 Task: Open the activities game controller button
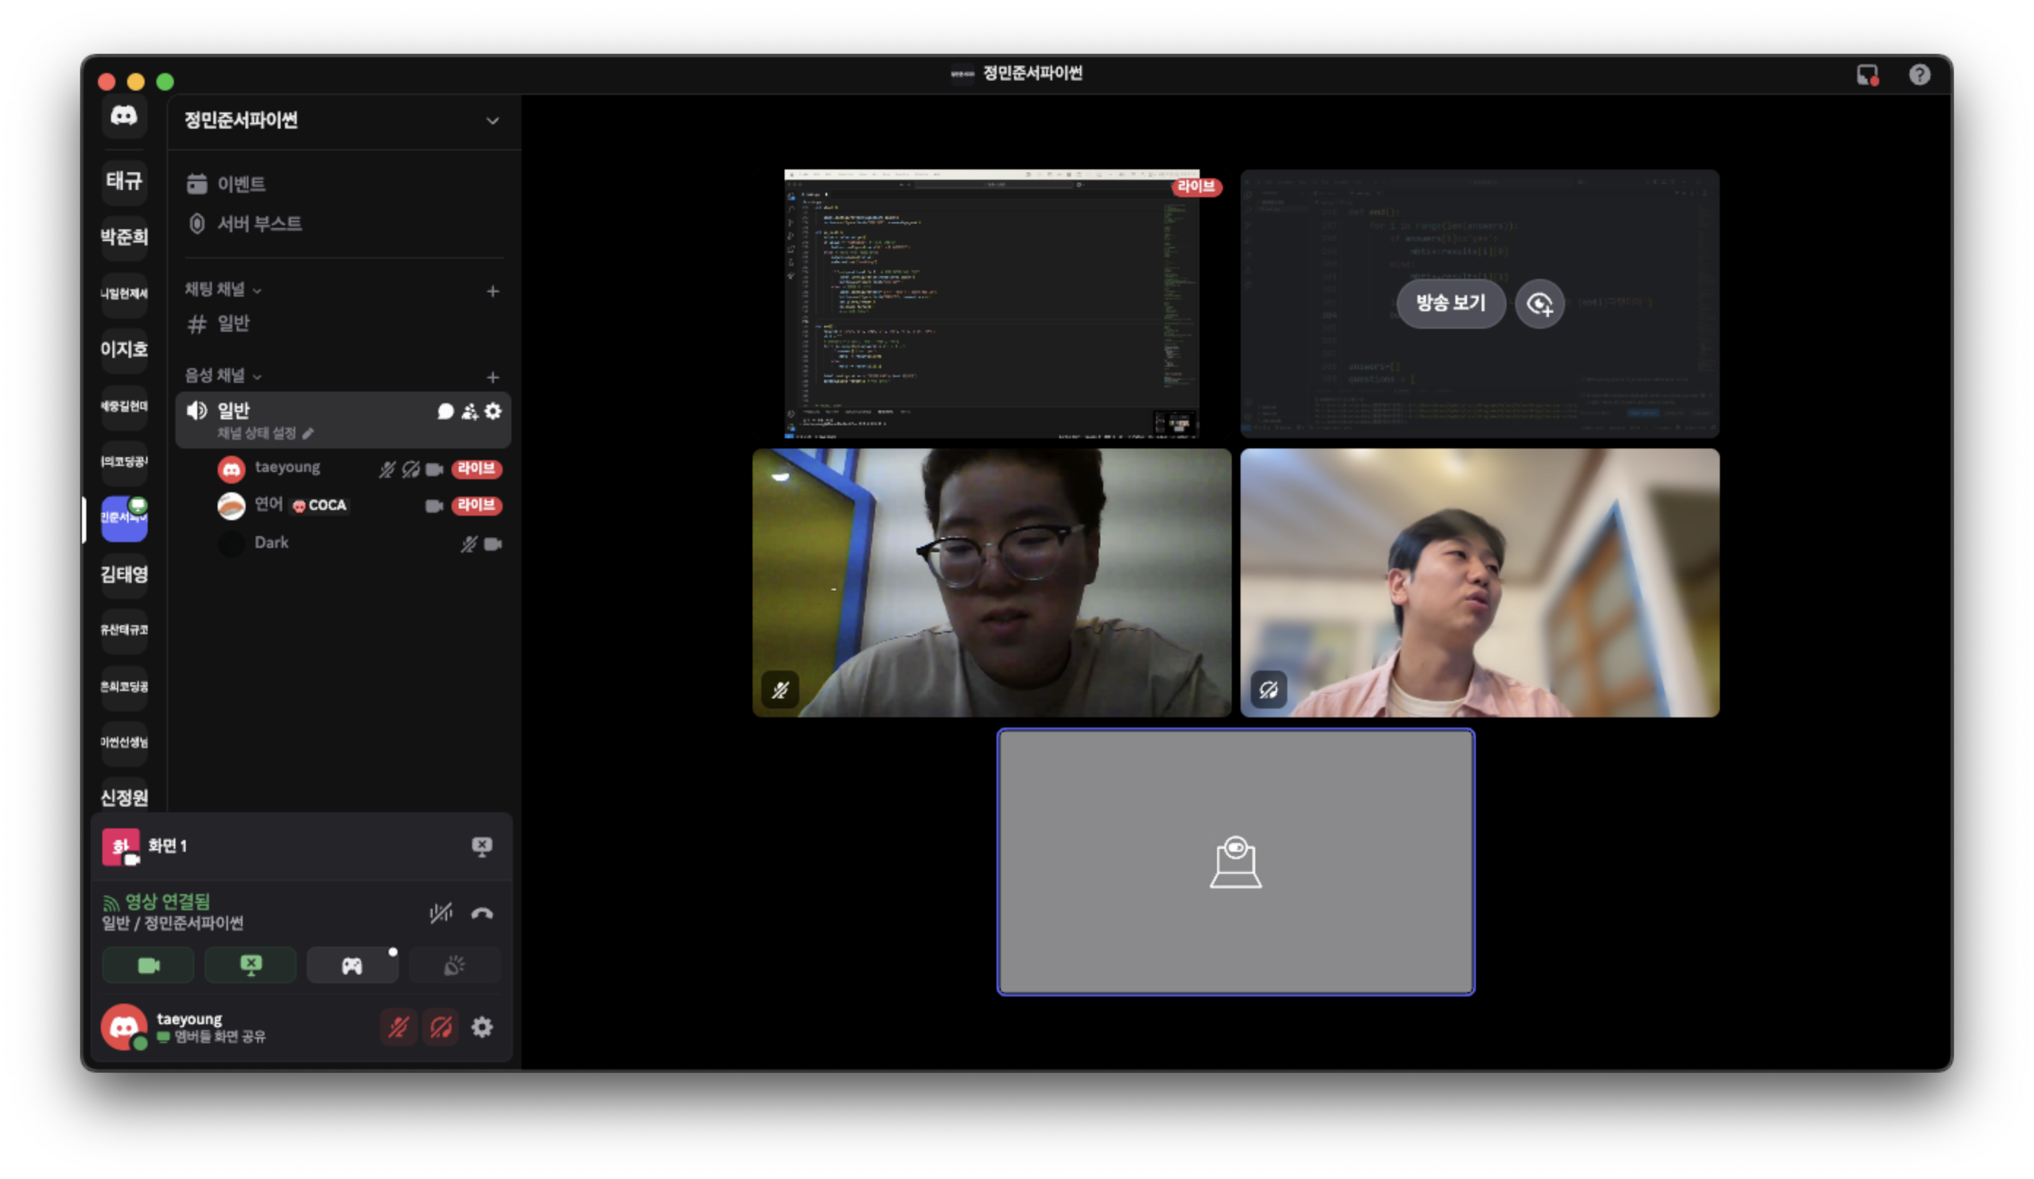click(352, 966)
